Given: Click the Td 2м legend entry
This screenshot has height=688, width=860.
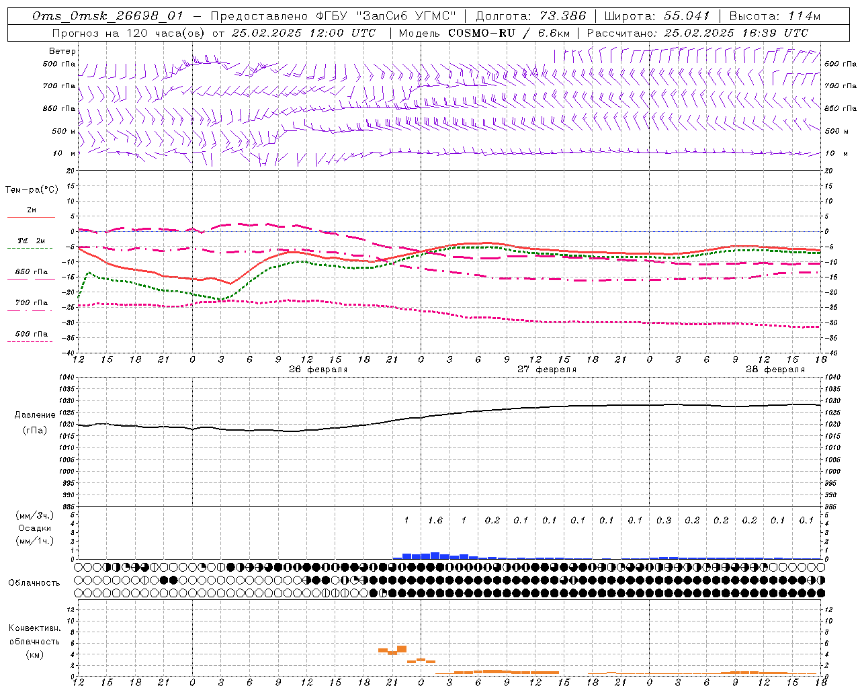Looking at the screenshot, I should [31, 241].
